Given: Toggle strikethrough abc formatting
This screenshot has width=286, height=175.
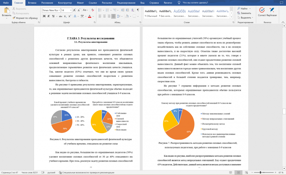Looking at the screenshot, I should pos(61,16).
